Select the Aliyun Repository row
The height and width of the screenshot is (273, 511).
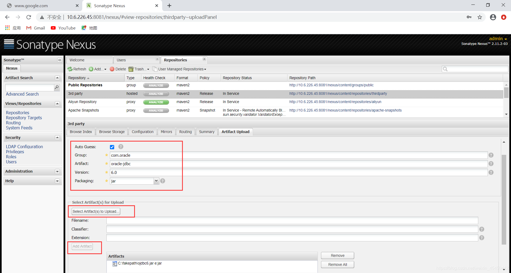(285, 102)
